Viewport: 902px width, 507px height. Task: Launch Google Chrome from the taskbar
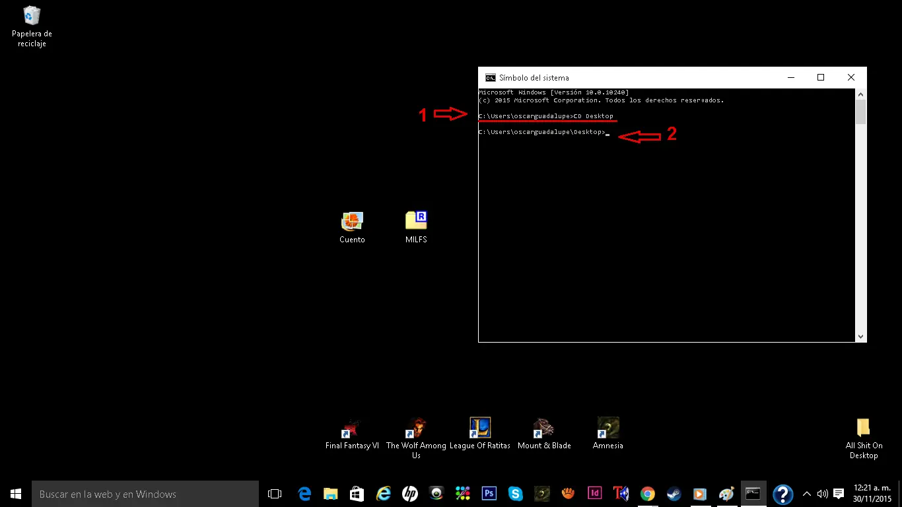point(648,494)
